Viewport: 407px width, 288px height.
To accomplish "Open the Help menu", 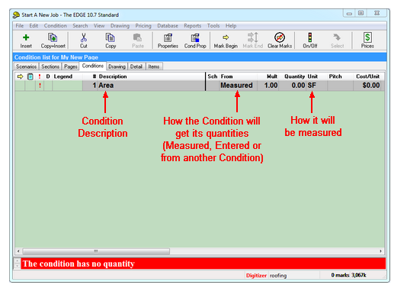I will click(231, 26).
